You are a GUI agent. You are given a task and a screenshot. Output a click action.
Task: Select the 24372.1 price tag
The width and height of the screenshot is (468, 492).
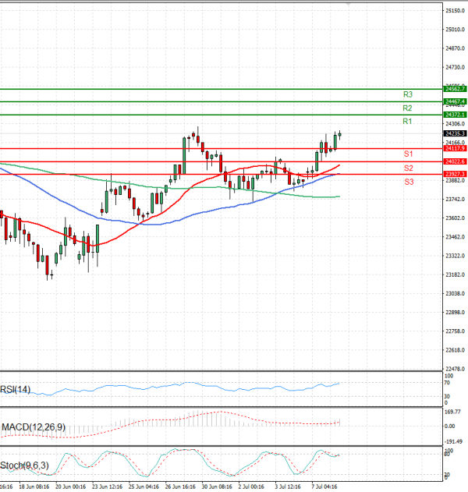pos(456,115)
